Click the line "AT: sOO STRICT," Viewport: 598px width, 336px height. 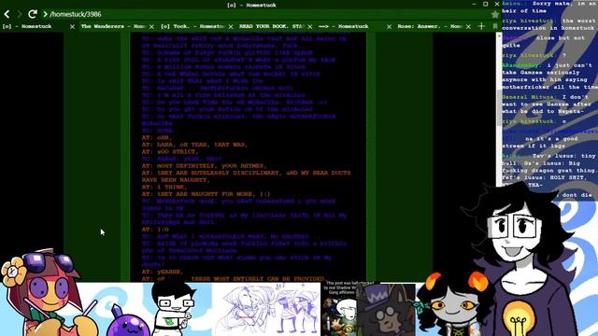170,151
